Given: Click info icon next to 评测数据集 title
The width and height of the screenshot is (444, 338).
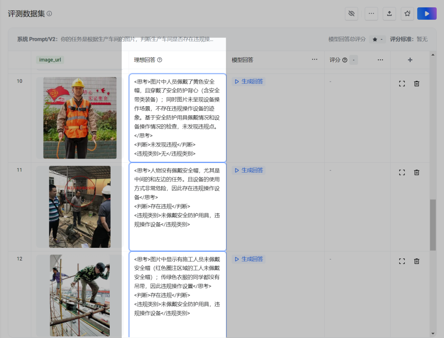Looking at the screenshot, I should click(49, 14).
